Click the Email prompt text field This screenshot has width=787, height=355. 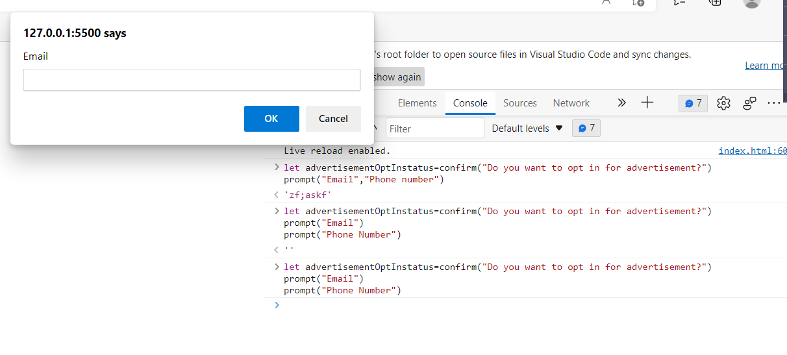(192, 80)
